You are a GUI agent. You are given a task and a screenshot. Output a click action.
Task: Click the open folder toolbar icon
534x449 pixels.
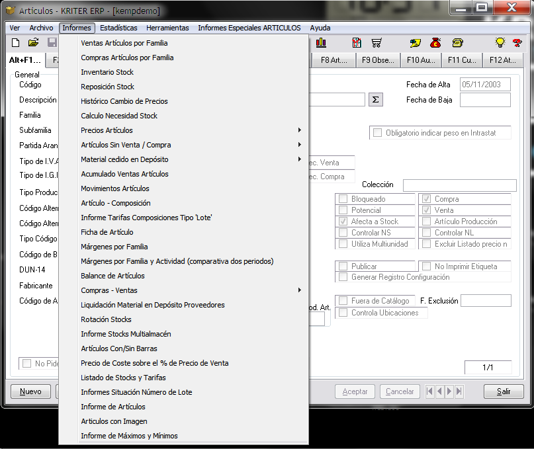(33, 42)
